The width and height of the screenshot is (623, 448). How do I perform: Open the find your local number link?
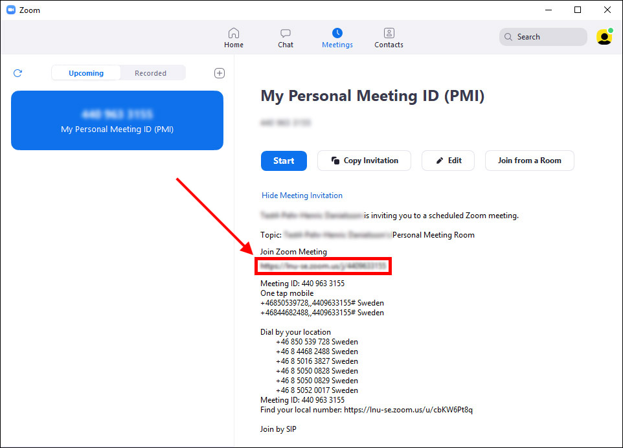[x=408, y=410]
